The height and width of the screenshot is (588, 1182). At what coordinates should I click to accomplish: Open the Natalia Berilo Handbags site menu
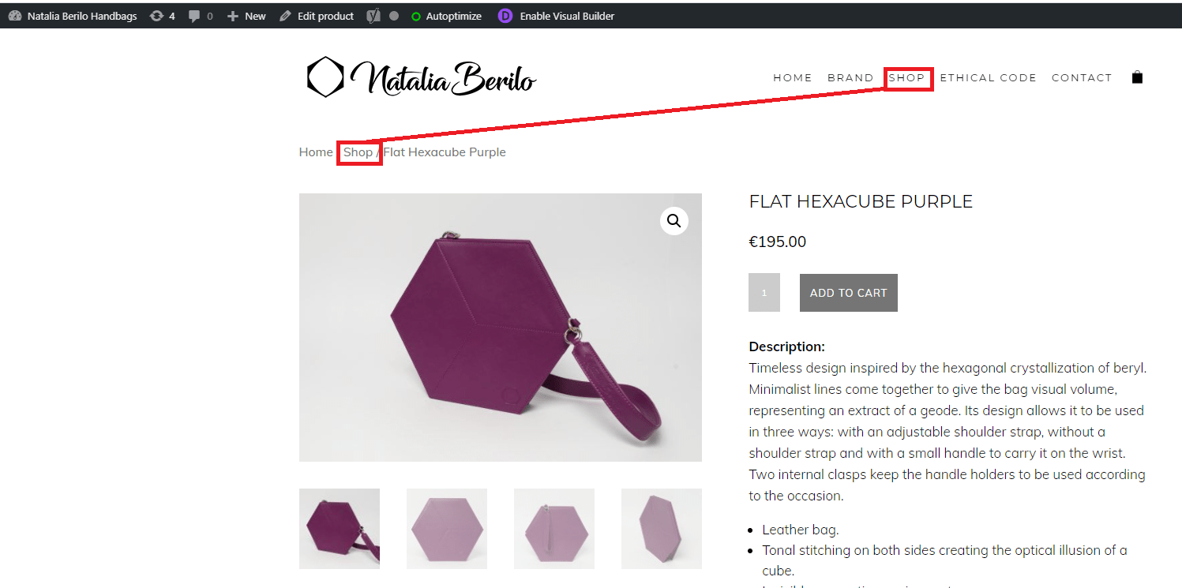(x=73, y=16)
